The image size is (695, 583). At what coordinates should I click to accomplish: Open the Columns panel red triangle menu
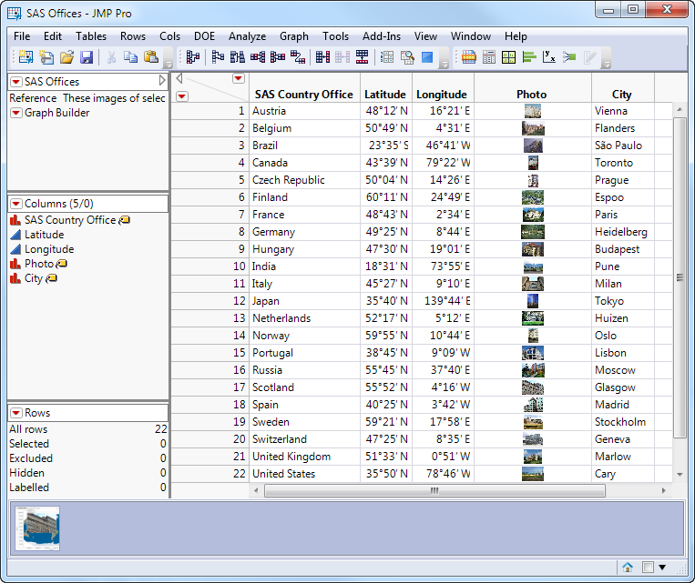coord(16,204)
